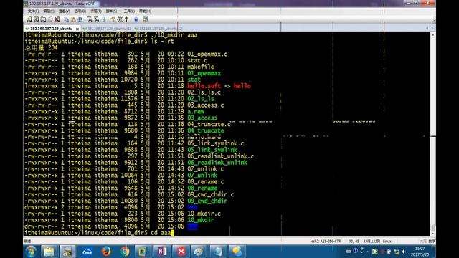Open Firefox from the taskbar
Image resolution: width=459 pixels, height=258 pixels.
tap(106, 252)
